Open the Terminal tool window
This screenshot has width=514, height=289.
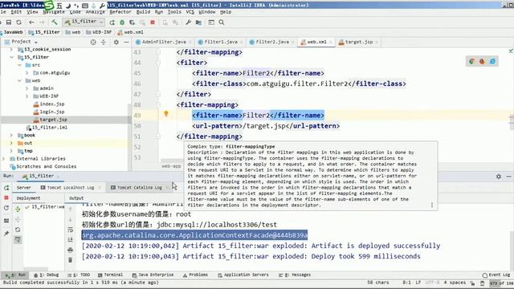pos(110,275)
